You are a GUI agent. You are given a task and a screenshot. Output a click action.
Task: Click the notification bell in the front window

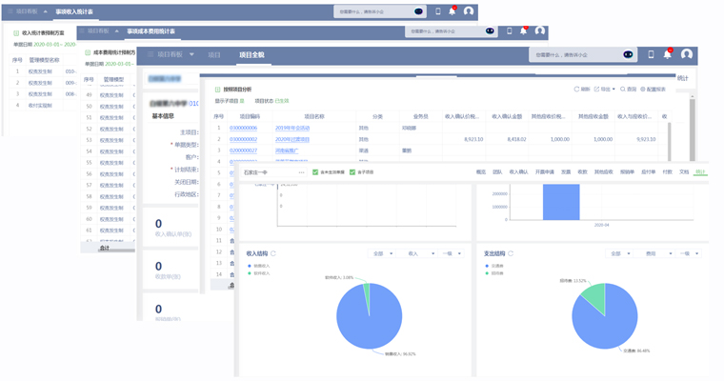pos(668,54)
